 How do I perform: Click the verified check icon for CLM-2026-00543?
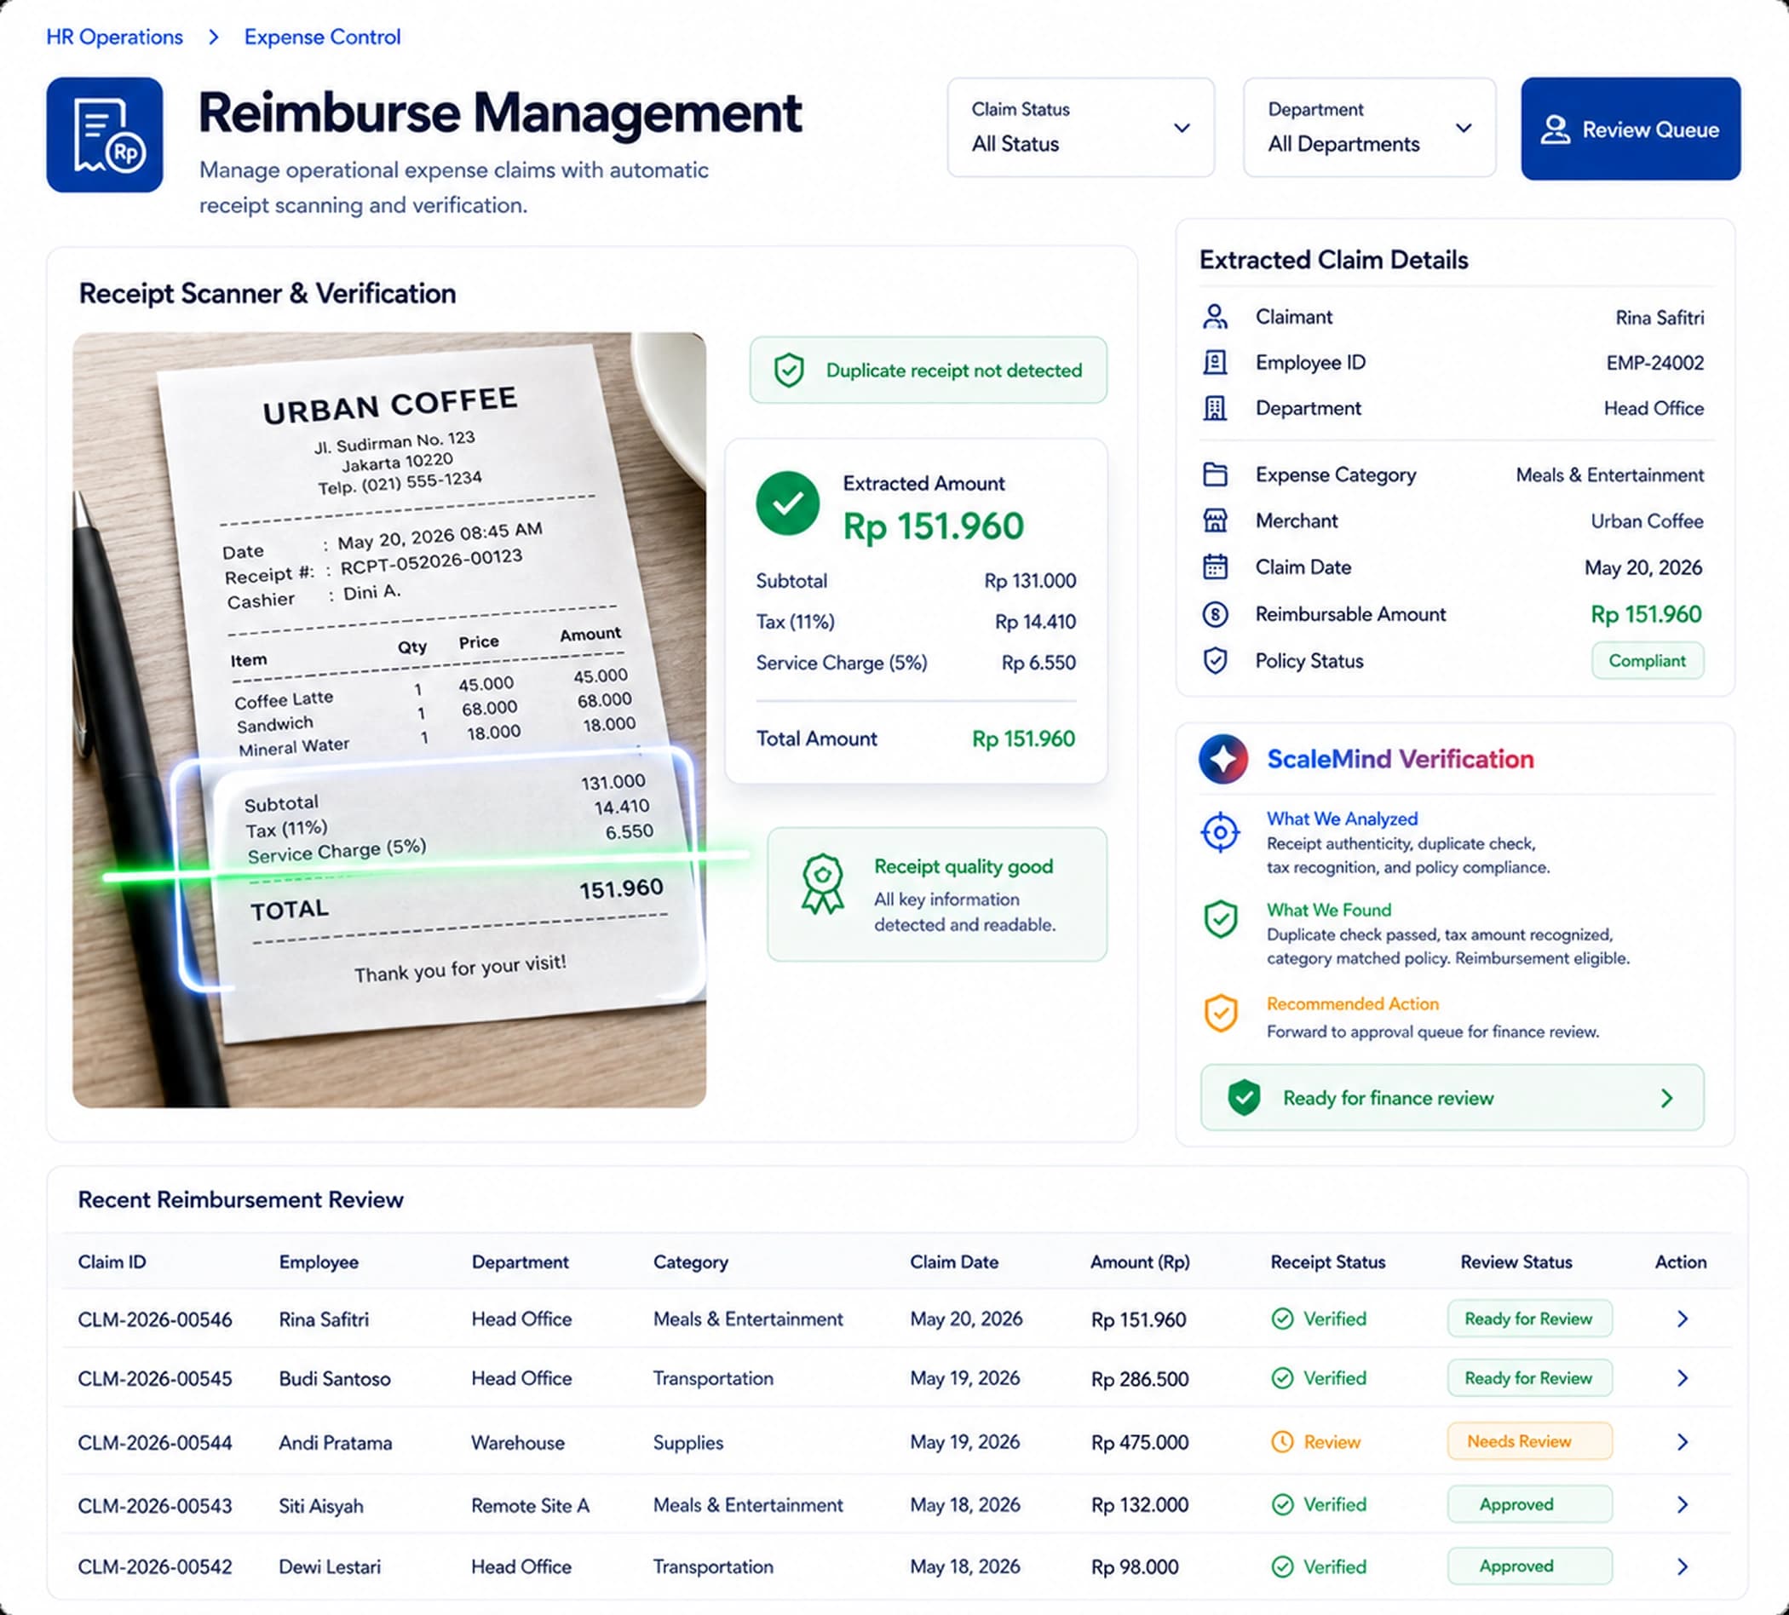[1282, 1505]
